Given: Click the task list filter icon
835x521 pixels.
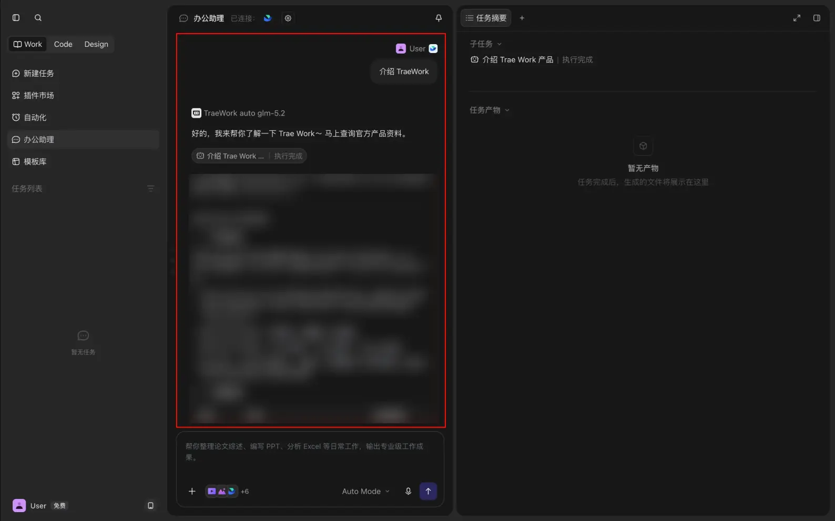Looking at the screenshot, I should (151, 189).
